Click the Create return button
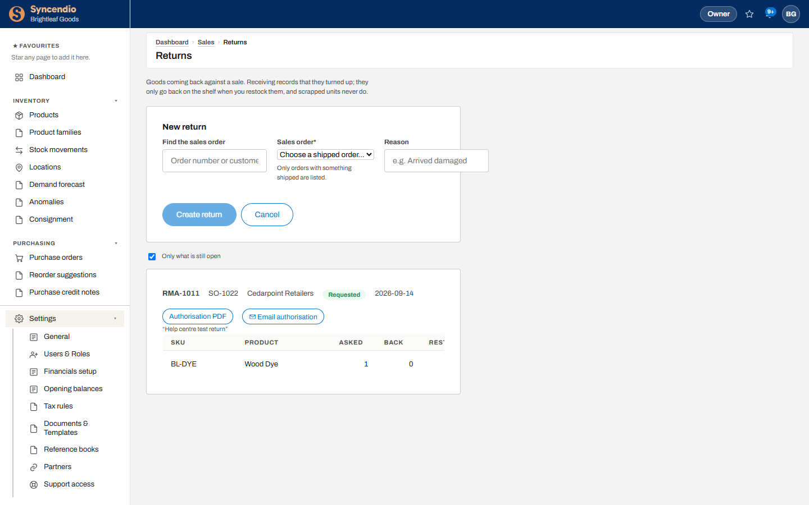 (199, 214)
